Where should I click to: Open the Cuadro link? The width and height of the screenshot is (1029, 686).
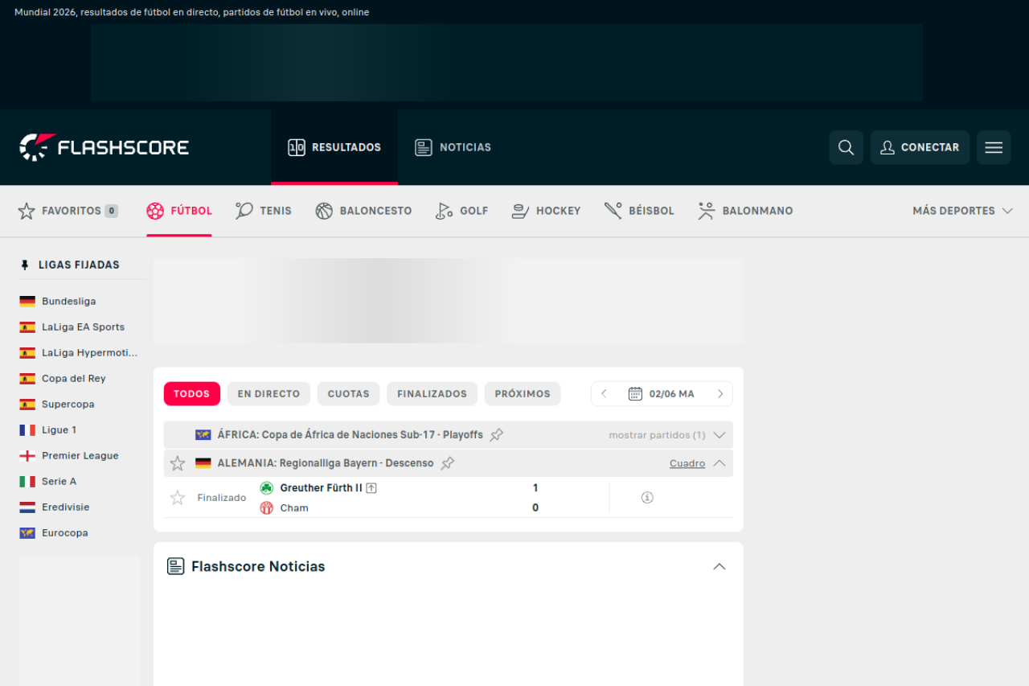[687, 463]
